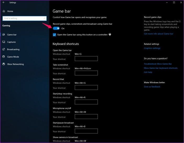Click the Give us feedback link
Viewport: 184px width, 143px height.
pos(152,87)
